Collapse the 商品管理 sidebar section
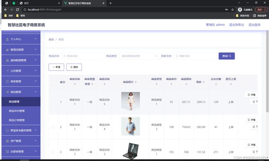 21,92
